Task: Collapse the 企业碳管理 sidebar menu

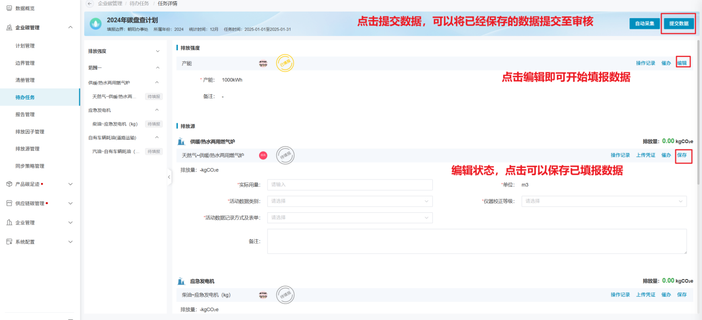Action: [x=70, y=27]
